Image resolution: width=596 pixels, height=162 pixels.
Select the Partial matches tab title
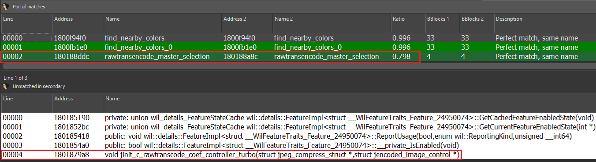29,7
